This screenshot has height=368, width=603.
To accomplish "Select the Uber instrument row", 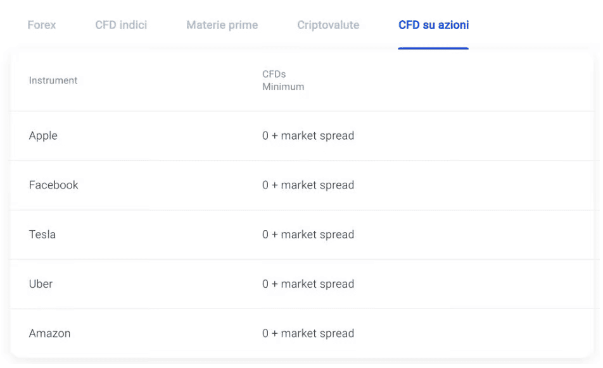I will (x=302, y=285).
